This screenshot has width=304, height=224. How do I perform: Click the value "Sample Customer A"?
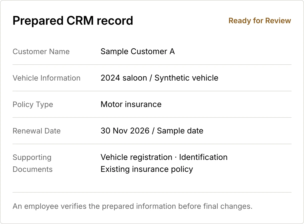point(138,51)
